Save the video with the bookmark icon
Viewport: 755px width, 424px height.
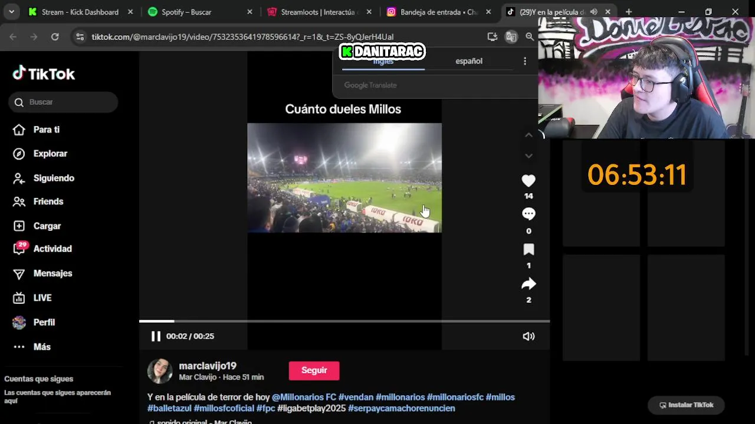click(x=528, y=250)
